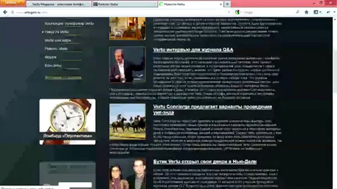Click the horse riders article thumbnail
This screenshot has width=337, height=189.
[127, 121]
